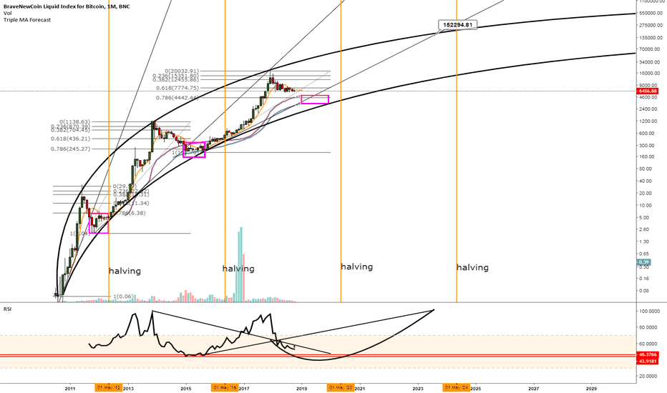Click the 0.618(436.21) Fibonacci label

coord(71,139)
